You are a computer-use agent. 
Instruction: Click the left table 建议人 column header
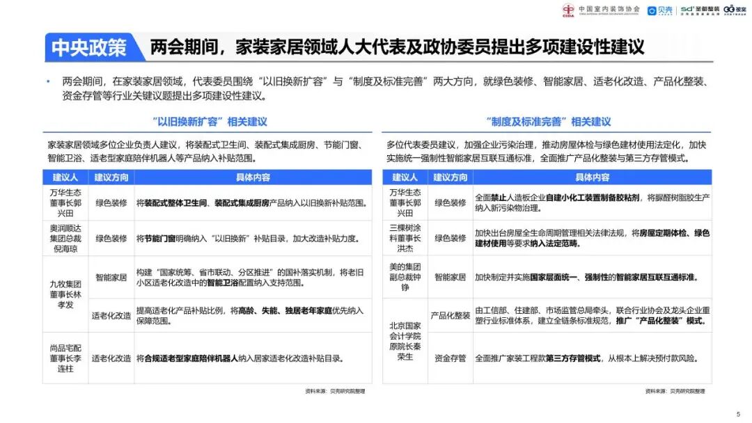[x=65, y=177]
